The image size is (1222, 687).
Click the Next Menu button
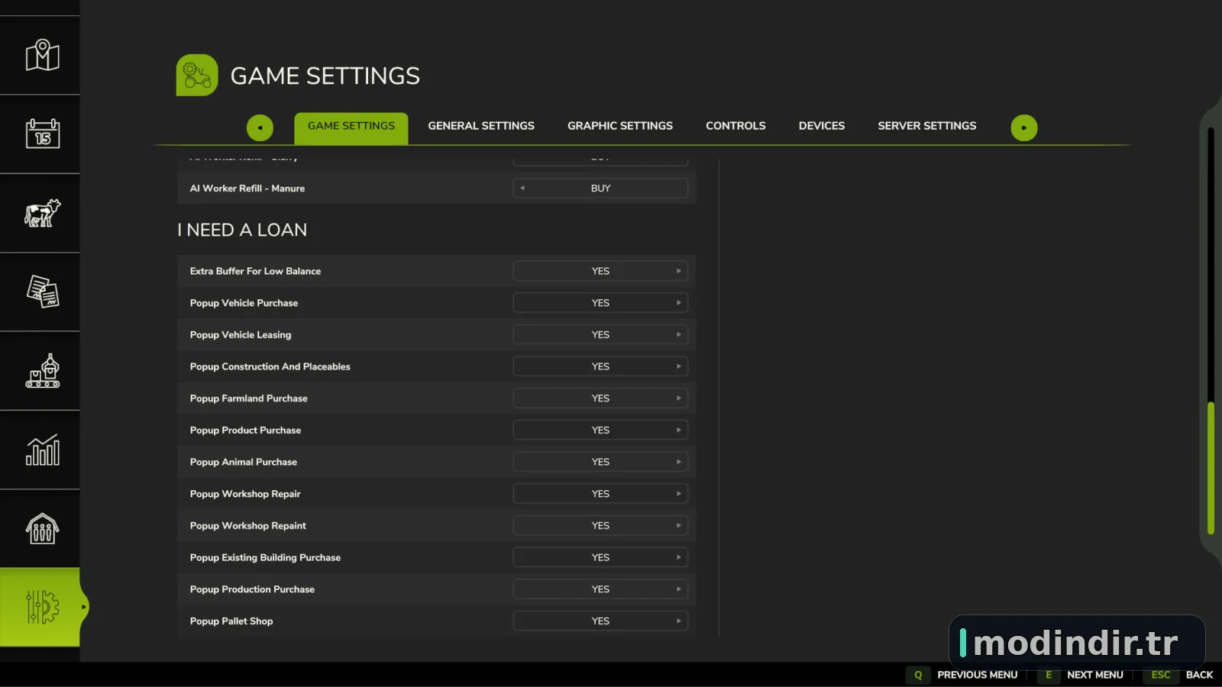[1095, 675]
